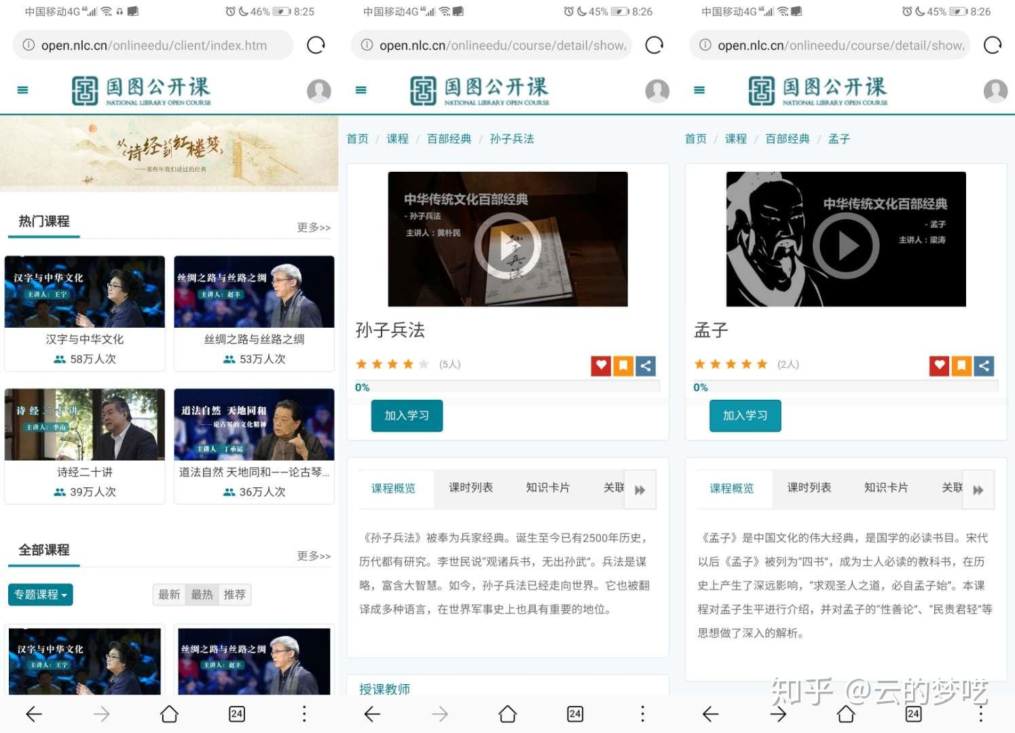
Task: Reveal more tabs next to 关联 on 孟子 page
Action: pos(978,489)
